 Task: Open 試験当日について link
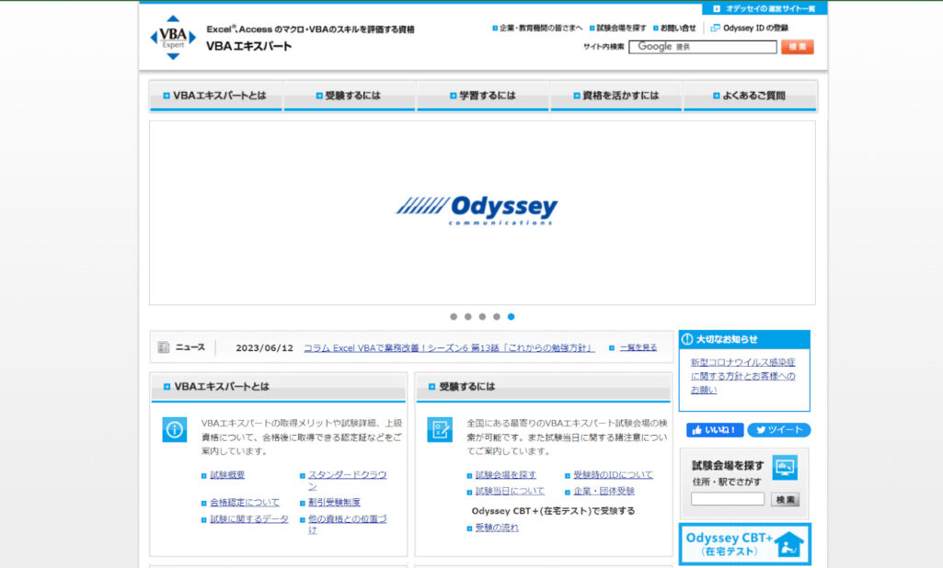click(510, 492)
